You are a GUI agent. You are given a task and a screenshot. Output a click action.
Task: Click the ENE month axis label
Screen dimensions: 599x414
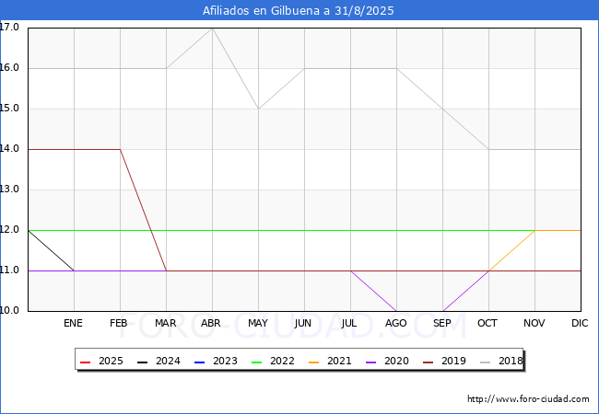[x=73, y=323]
